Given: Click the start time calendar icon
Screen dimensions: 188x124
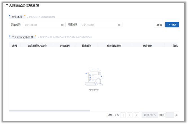Looking at the screenshot, I should 62,25.
